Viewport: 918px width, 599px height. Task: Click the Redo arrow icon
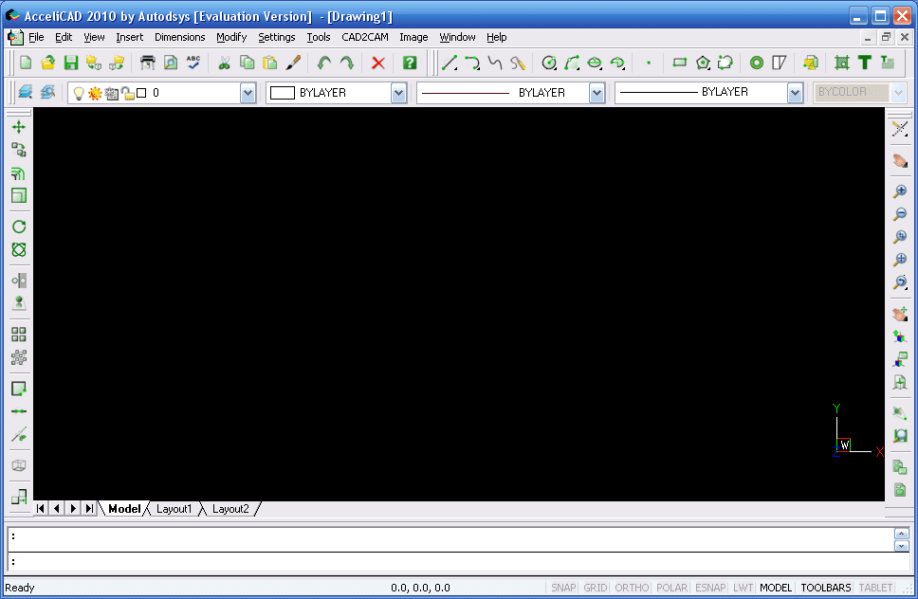347,63
